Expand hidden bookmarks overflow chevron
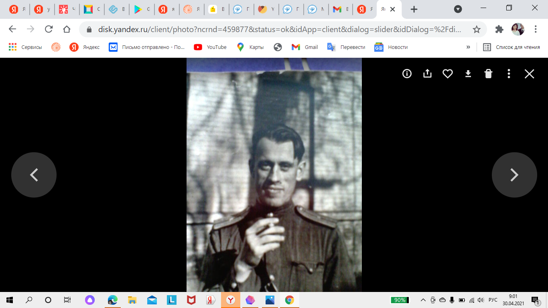Screen dimensions: 548x308 468,47
